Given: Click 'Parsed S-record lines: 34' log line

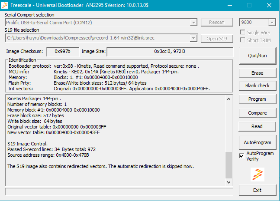Looking at the screenshot, I should tap(51, 150).
